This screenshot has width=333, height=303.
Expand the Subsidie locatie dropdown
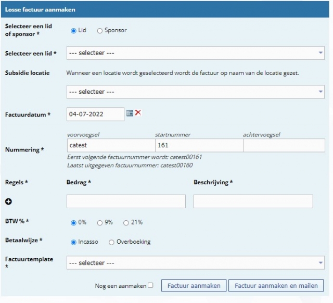coord(196,92)
